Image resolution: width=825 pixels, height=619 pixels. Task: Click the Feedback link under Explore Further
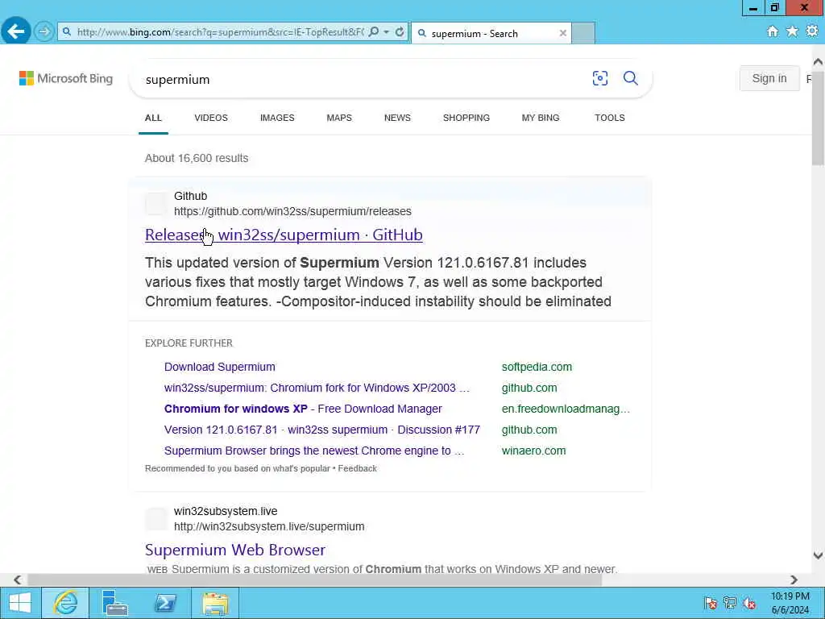tap(357, 468)
